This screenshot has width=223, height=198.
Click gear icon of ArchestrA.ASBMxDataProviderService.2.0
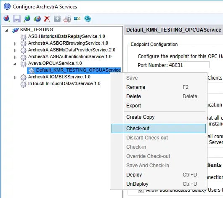(x=24, y=50)
